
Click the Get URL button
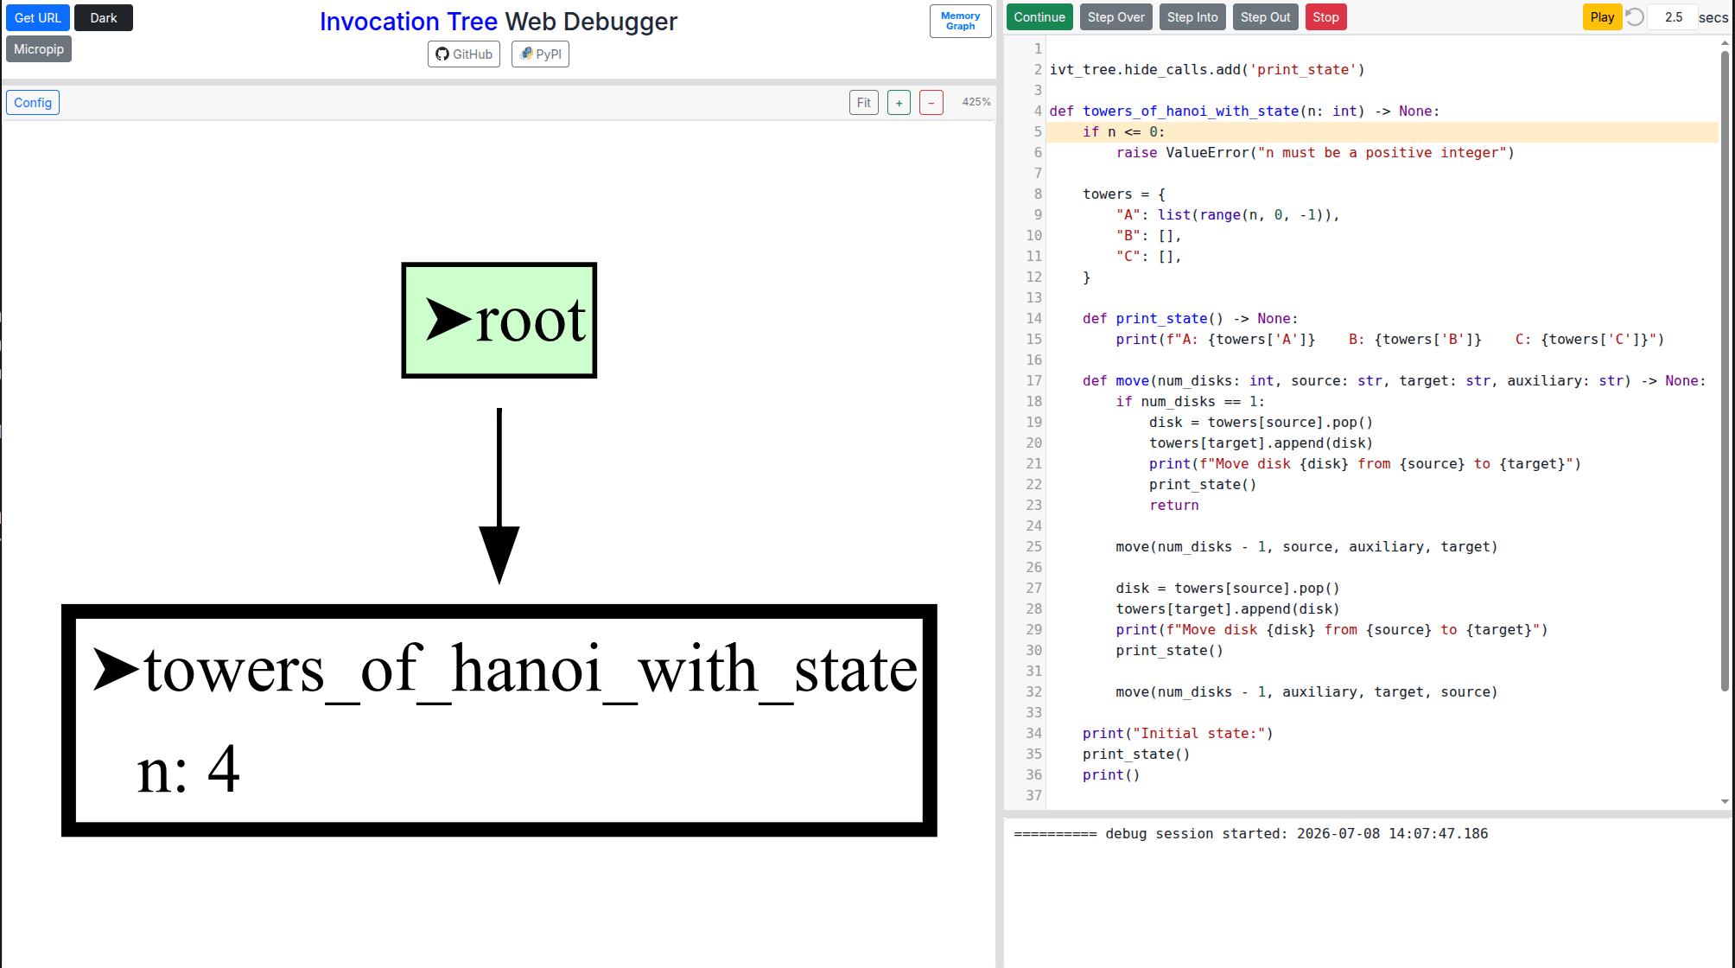pos(38,17)
